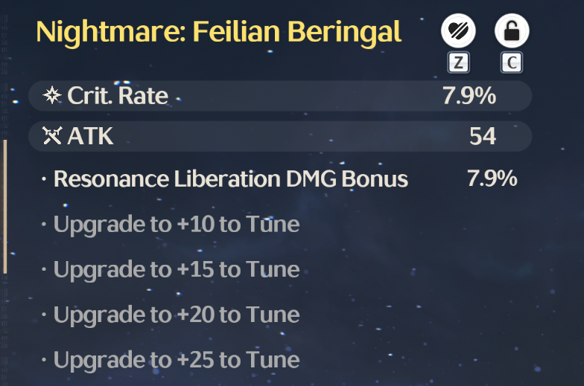The image size is (584, 386).
Task: Click the Nightmare: Feilian Beringal title
Action: tap(219, 32)
